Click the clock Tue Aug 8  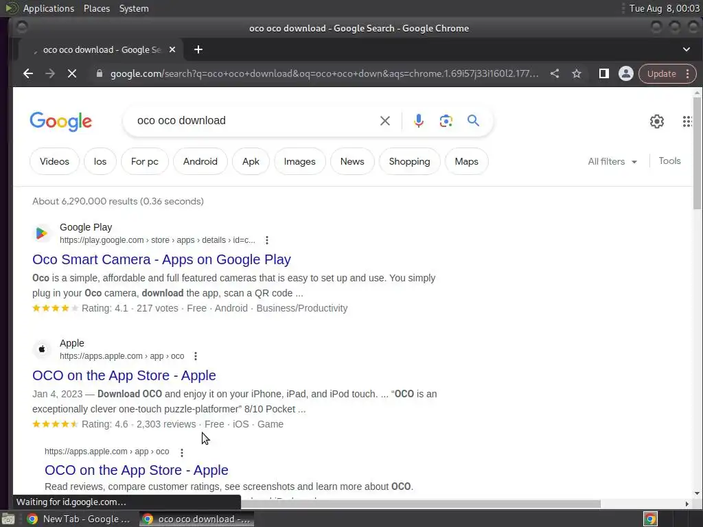coord(664,8)
